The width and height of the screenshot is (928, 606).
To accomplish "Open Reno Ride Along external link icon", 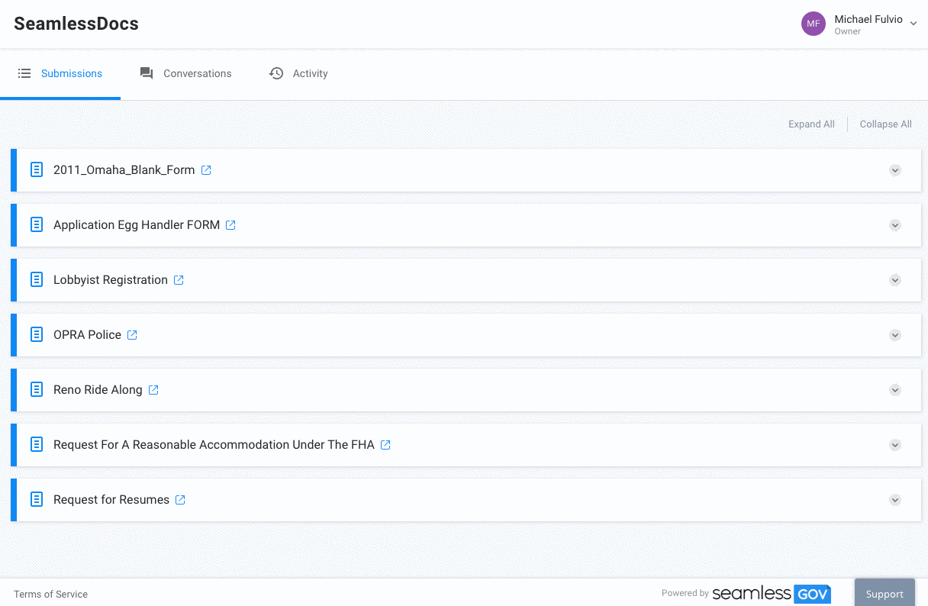I will click(153, 390).
